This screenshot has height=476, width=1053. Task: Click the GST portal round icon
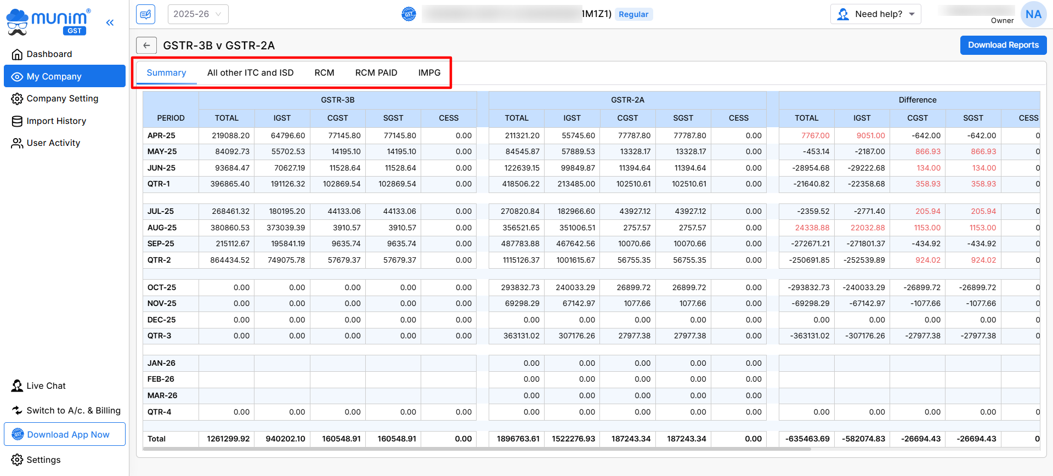[409, 14]
